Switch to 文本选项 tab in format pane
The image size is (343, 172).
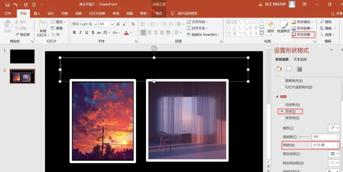click(300, 59)
